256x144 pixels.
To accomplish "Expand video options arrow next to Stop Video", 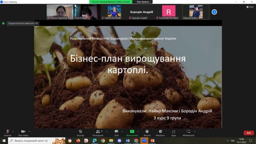I will tap(29, 132).
